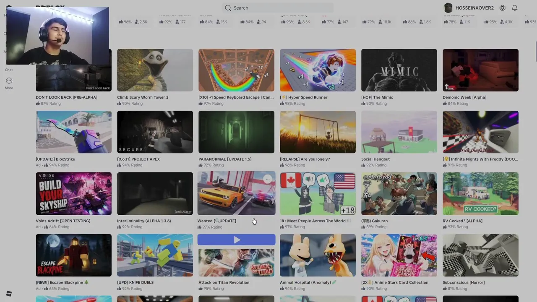Screen dimensions: 537x302
Task: Open the three-dot menu on Wanted card
Action: (268, 179)
